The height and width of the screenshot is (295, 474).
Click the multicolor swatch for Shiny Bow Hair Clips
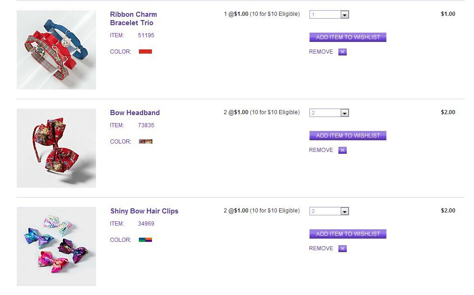click(x=145, y=240)
